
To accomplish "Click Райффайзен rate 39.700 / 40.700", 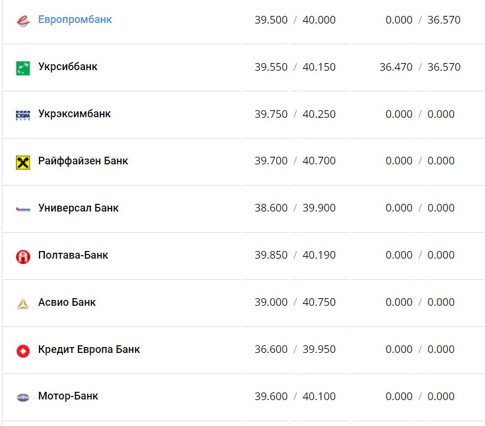I will (295, 161).
